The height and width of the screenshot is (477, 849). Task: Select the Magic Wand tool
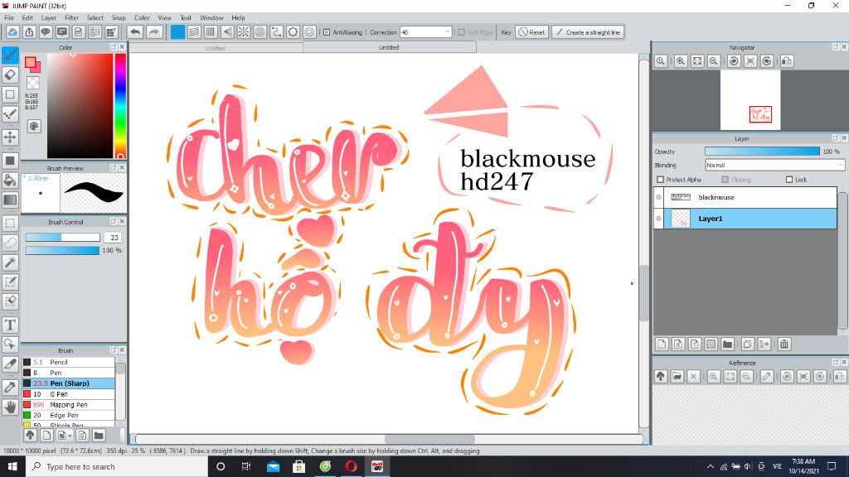click(10, 263)
